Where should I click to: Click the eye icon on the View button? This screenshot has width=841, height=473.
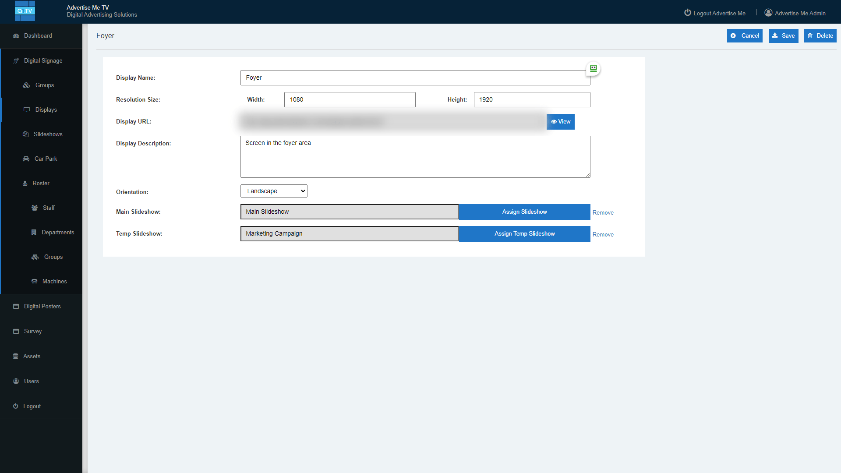(x=554, y=121)
